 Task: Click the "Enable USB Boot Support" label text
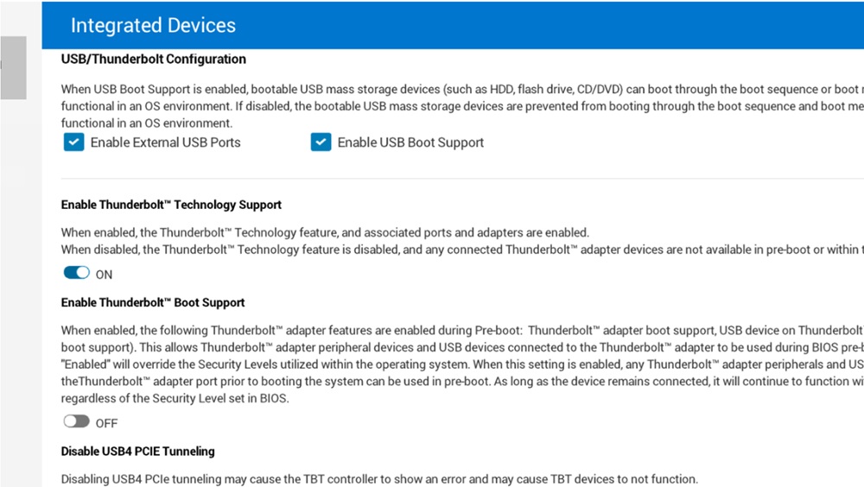pyautogui.click(x=410, y=142)
